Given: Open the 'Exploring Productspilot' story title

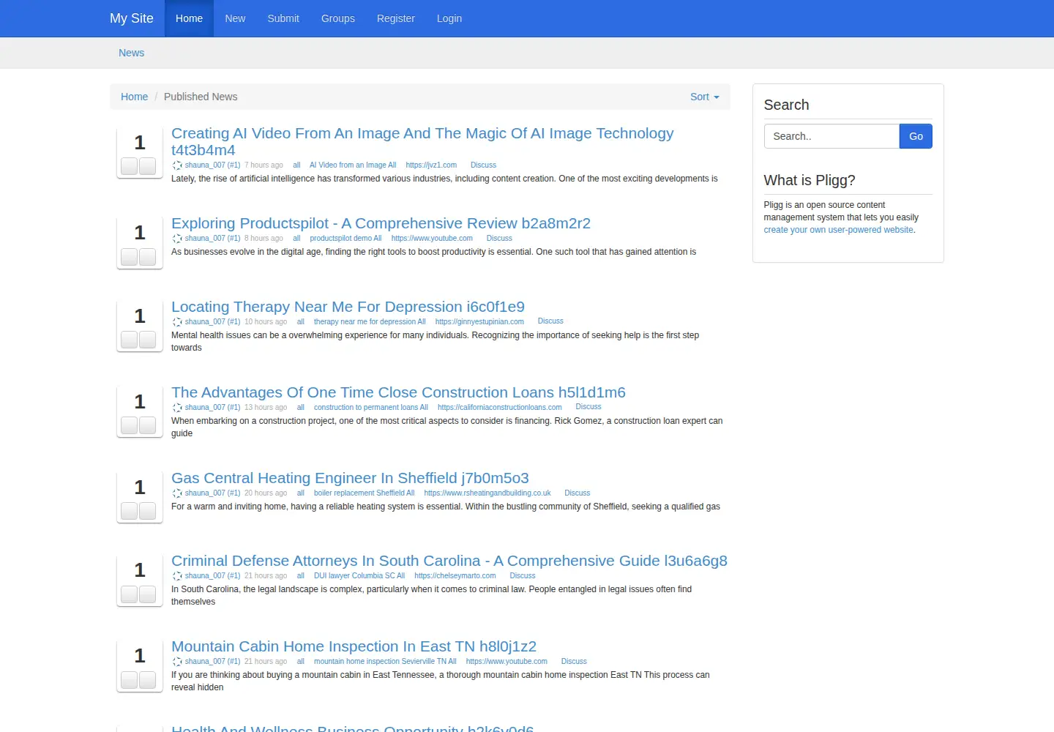Looking at the screenshot, I should 381,223.
